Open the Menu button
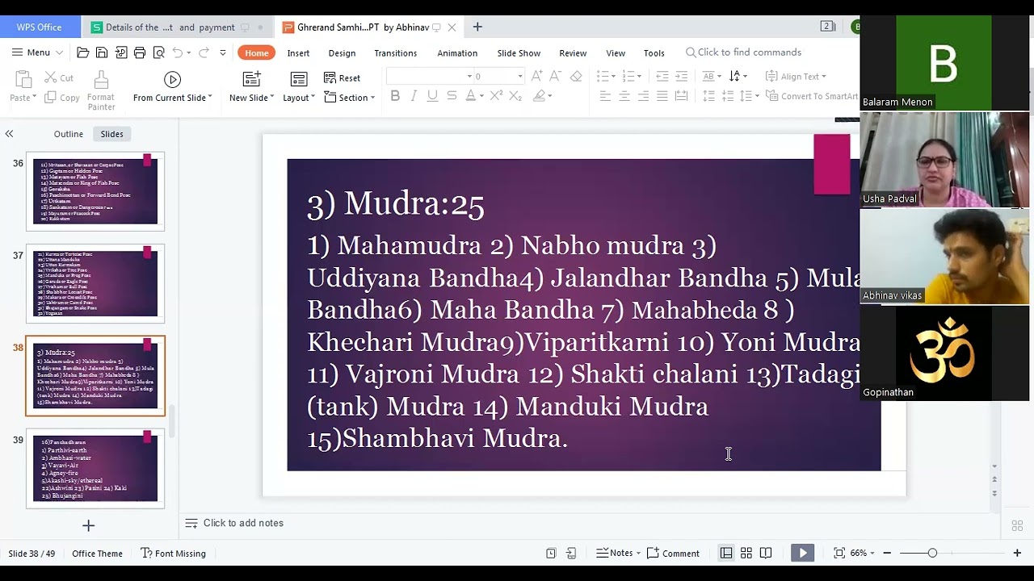The width and height of the screenshot is (1034, 581). pos(37,52)
